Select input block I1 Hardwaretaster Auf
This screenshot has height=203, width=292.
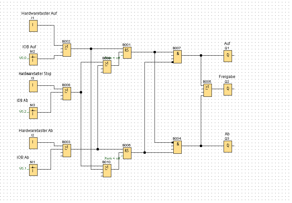click(33, 26)
